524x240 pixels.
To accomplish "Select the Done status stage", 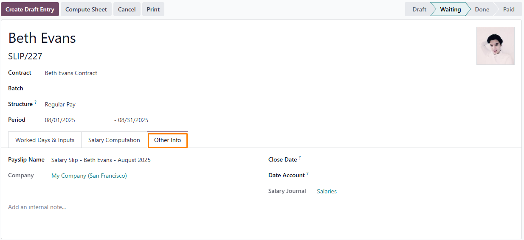I will pyautogui.click(x=482, y=9).
